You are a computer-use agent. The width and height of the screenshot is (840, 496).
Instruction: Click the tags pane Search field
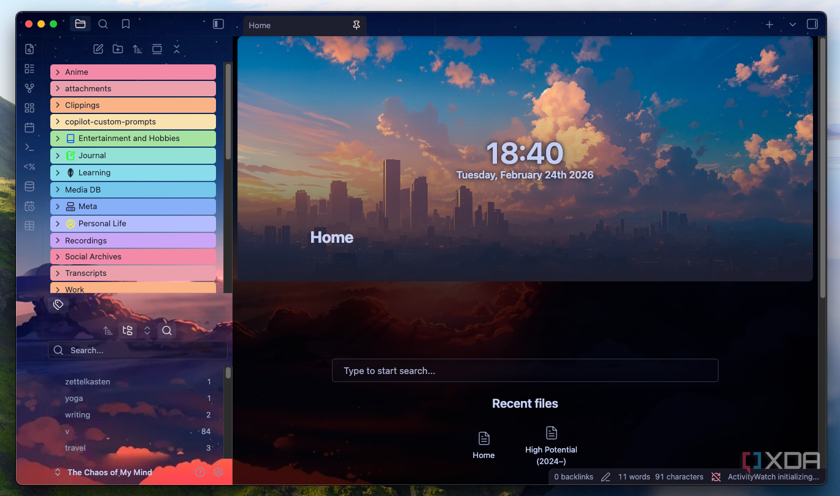137,350
